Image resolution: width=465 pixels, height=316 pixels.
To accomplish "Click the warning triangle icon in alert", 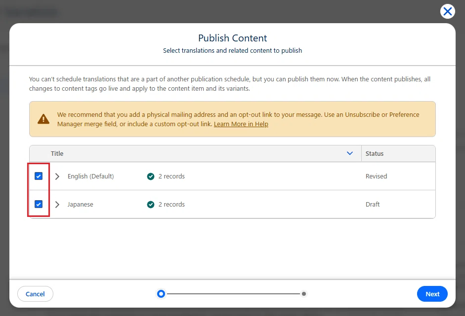I will (43, 119).
